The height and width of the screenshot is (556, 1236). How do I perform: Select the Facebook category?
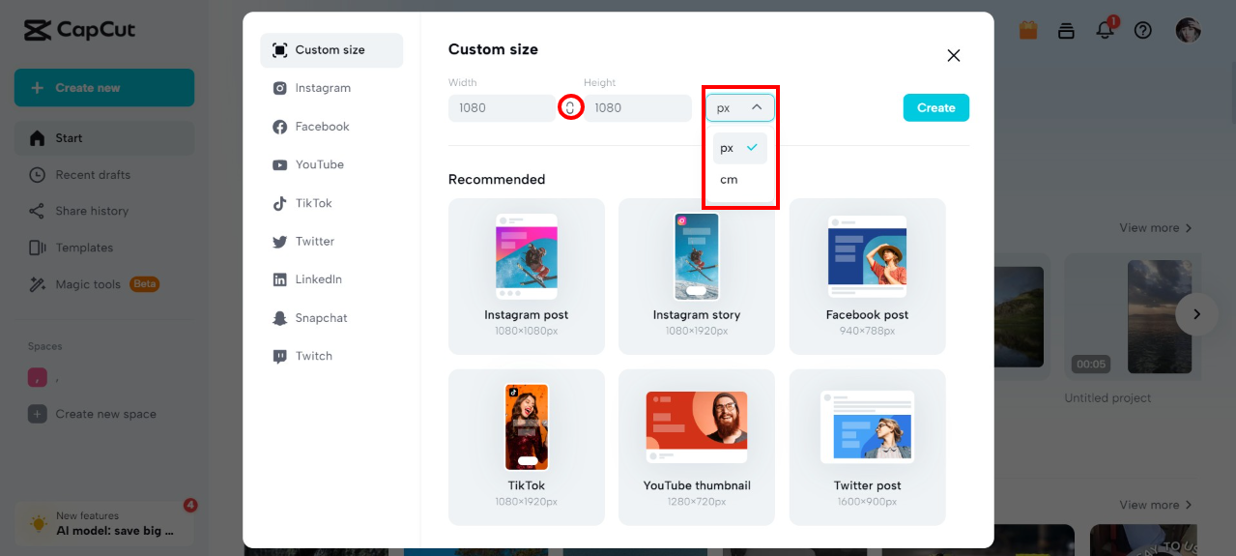click(331, 127)
